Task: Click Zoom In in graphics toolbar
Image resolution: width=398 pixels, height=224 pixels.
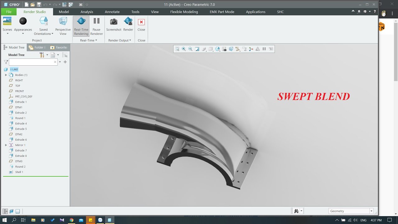Action: point(184,49)
